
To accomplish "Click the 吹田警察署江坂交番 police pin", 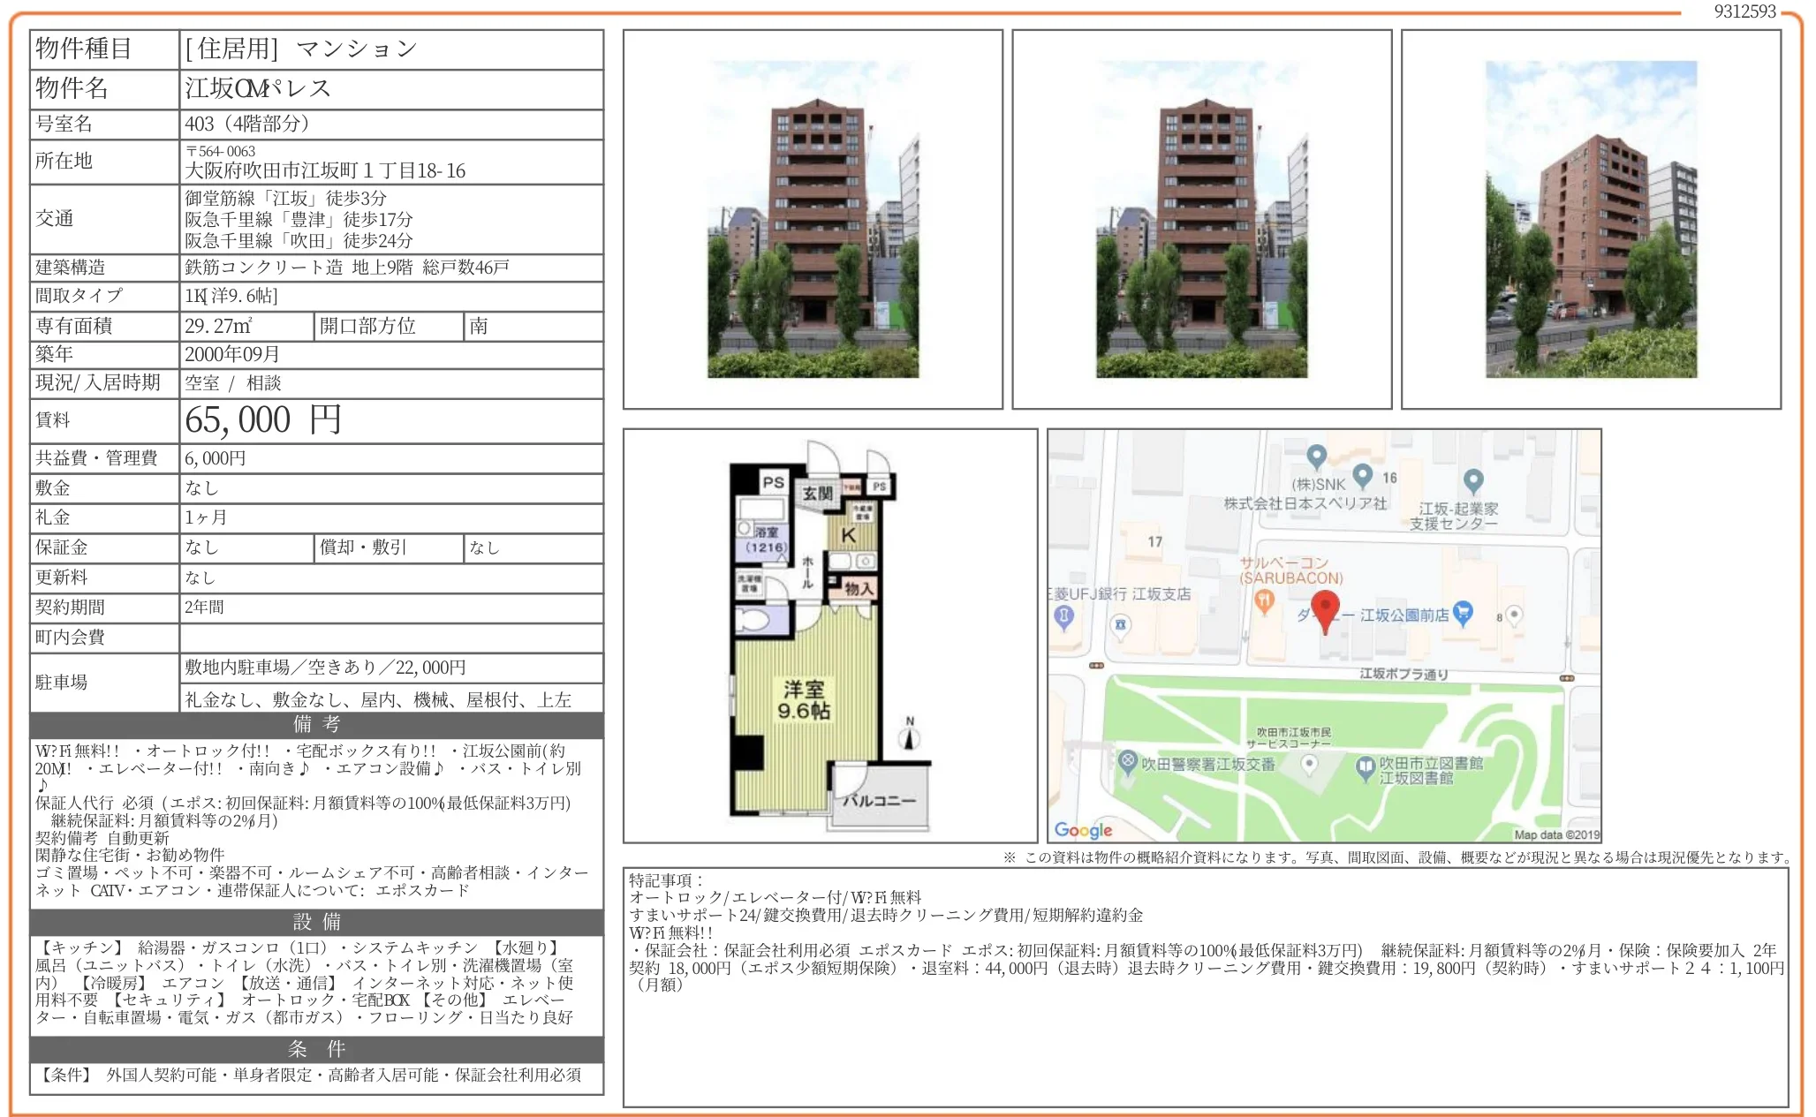I will click(x=1127, y=762).
